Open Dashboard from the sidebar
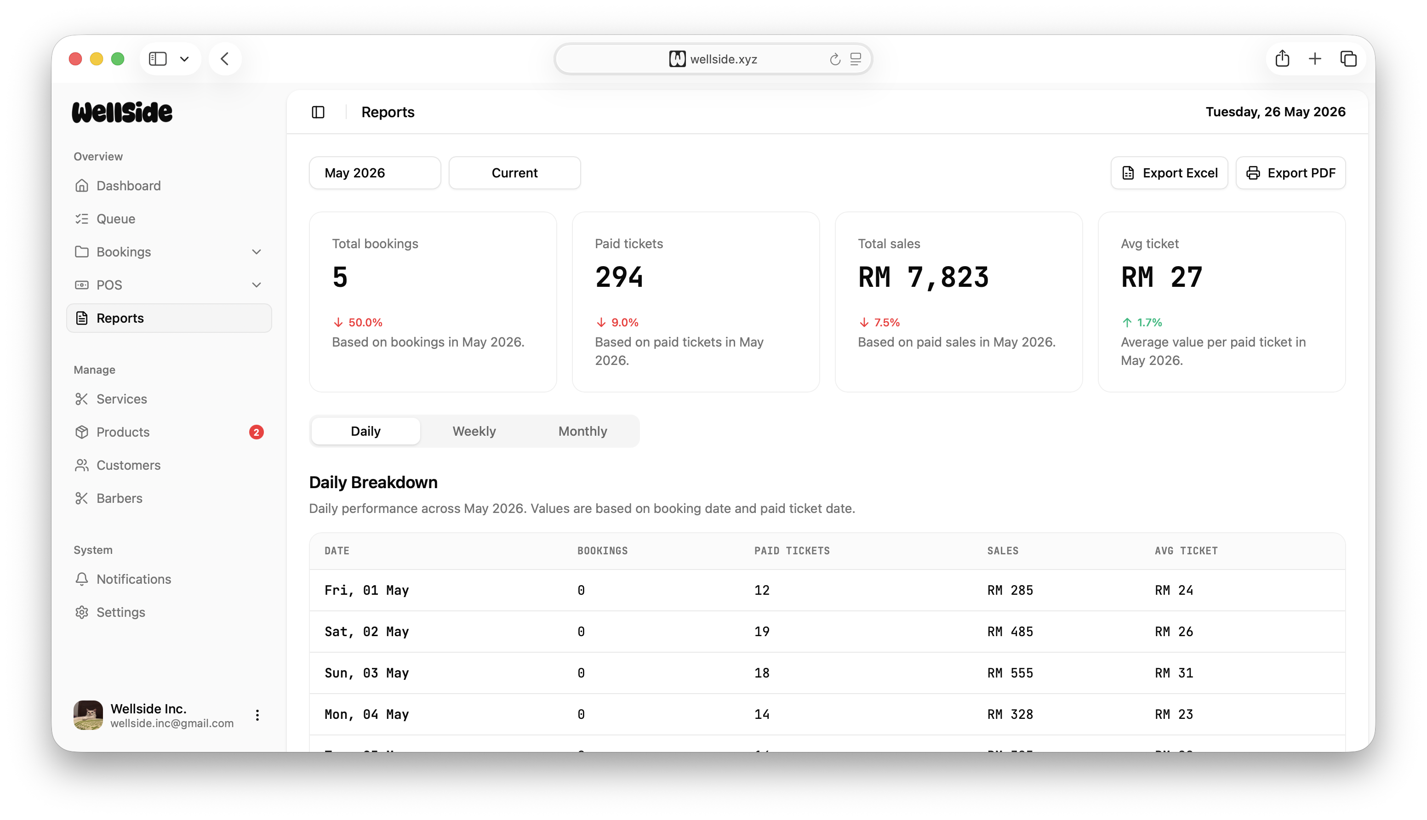The width and height of the screenshot is (1427, 820). [169, 185]
